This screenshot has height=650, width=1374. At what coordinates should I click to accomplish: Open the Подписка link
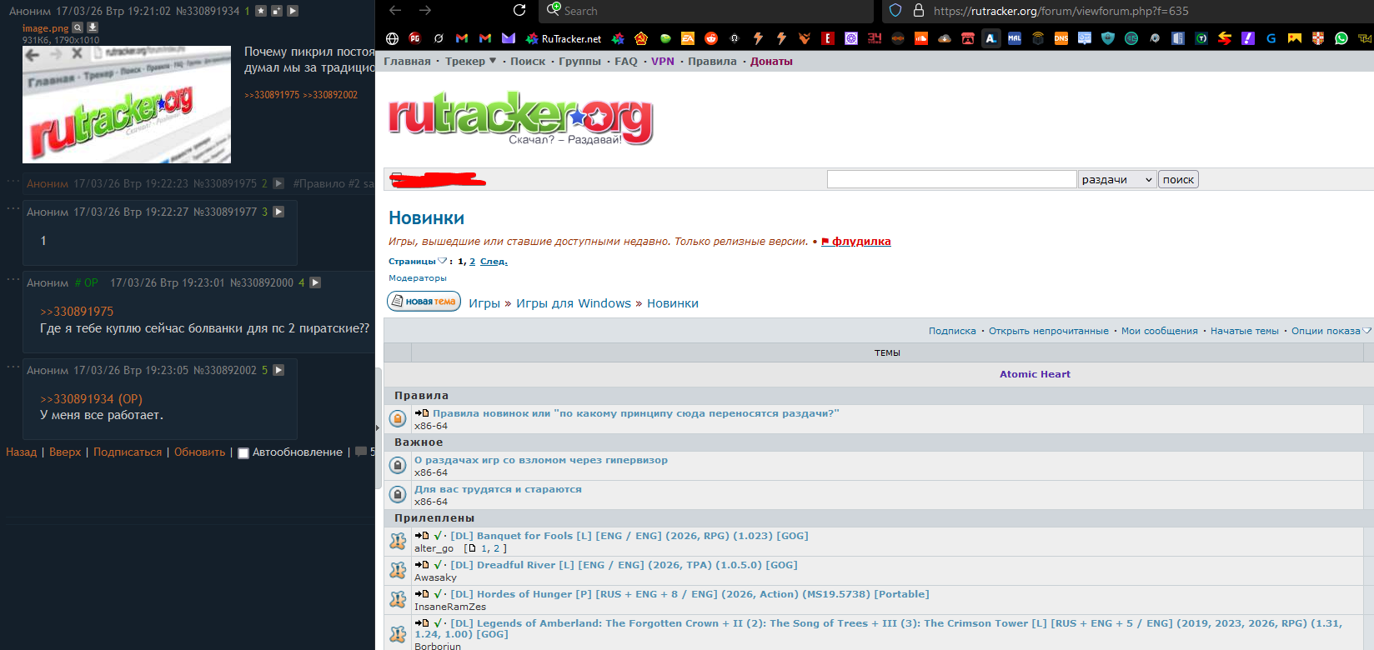point(952,331)
